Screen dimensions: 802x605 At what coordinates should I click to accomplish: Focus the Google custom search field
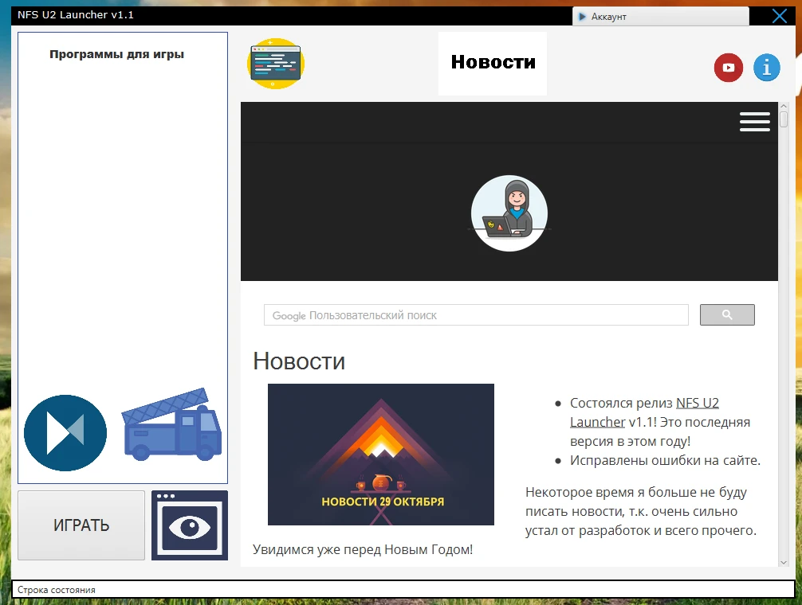click(x=476, y=315)
